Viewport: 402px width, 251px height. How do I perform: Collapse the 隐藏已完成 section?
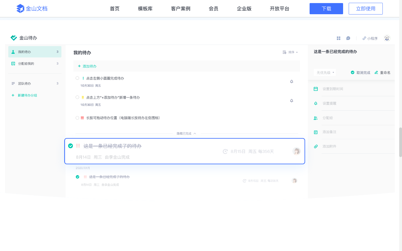[186, 134]
